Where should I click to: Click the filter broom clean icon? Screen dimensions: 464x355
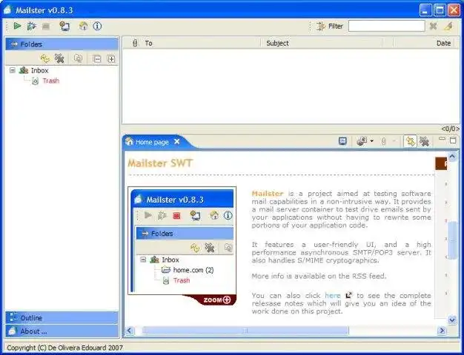448,26
